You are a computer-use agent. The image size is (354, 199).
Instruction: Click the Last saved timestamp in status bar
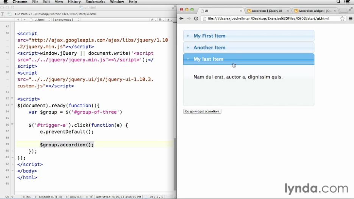pyautogui.click(x=118, y=197)
